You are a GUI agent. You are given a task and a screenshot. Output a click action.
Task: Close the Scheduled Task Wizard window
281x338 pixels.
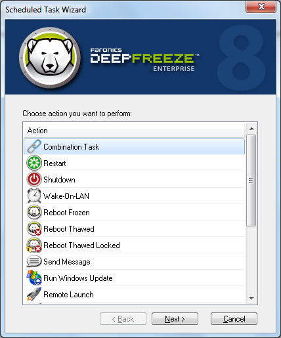click(261, 7)
